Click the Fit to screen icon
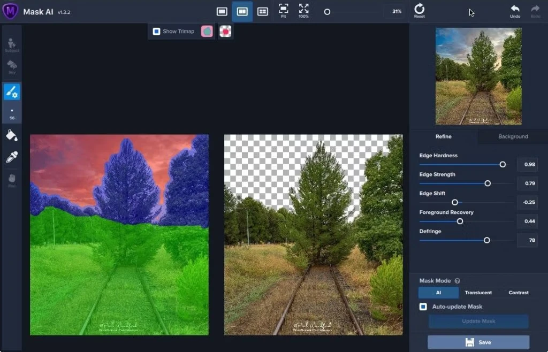Viewport: 548px width, 352px height. 283,10
